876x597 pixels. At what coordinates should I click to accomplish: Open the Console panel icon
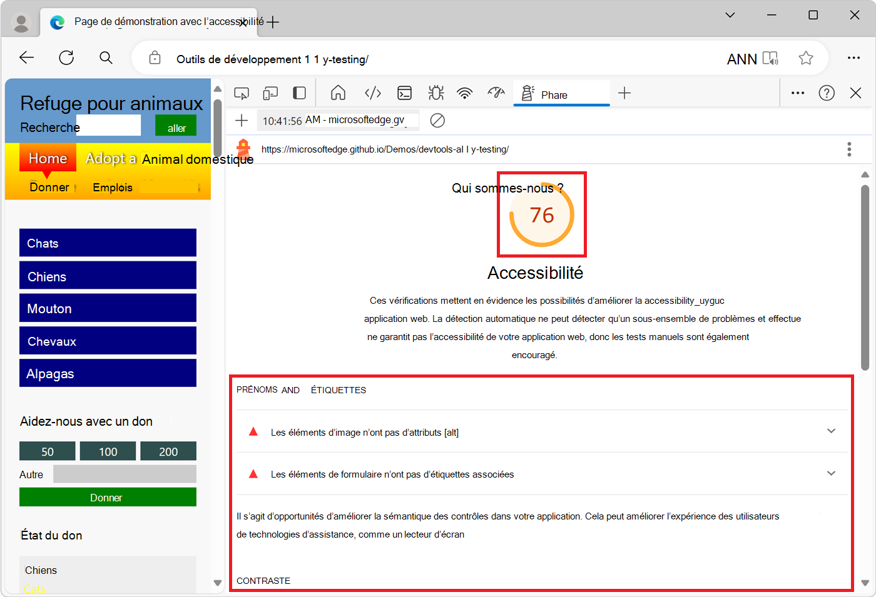(404, 92)
